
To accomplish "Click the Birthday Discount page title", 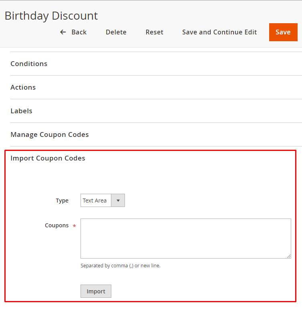I will (51, 16).
